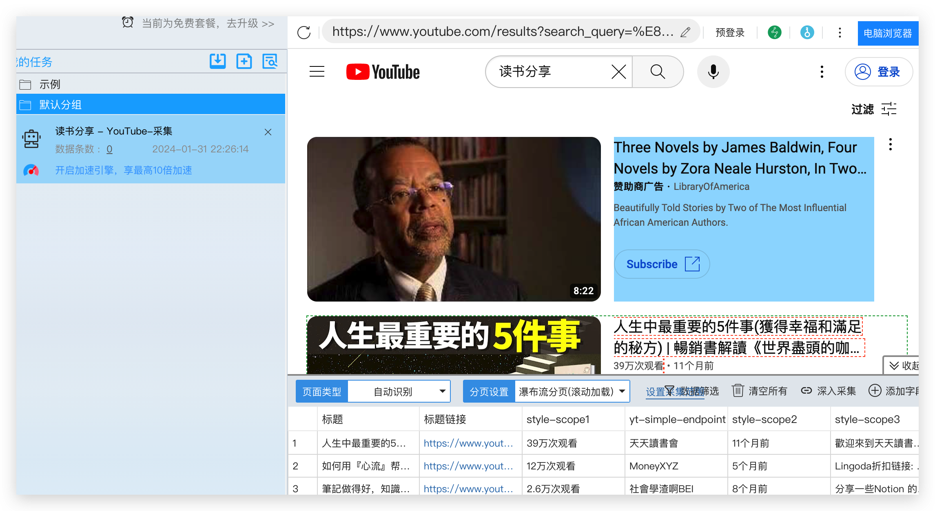Open the LibraryOfAmerica channel link
Viewport: 935px width, 511px height.
[711, 187]
